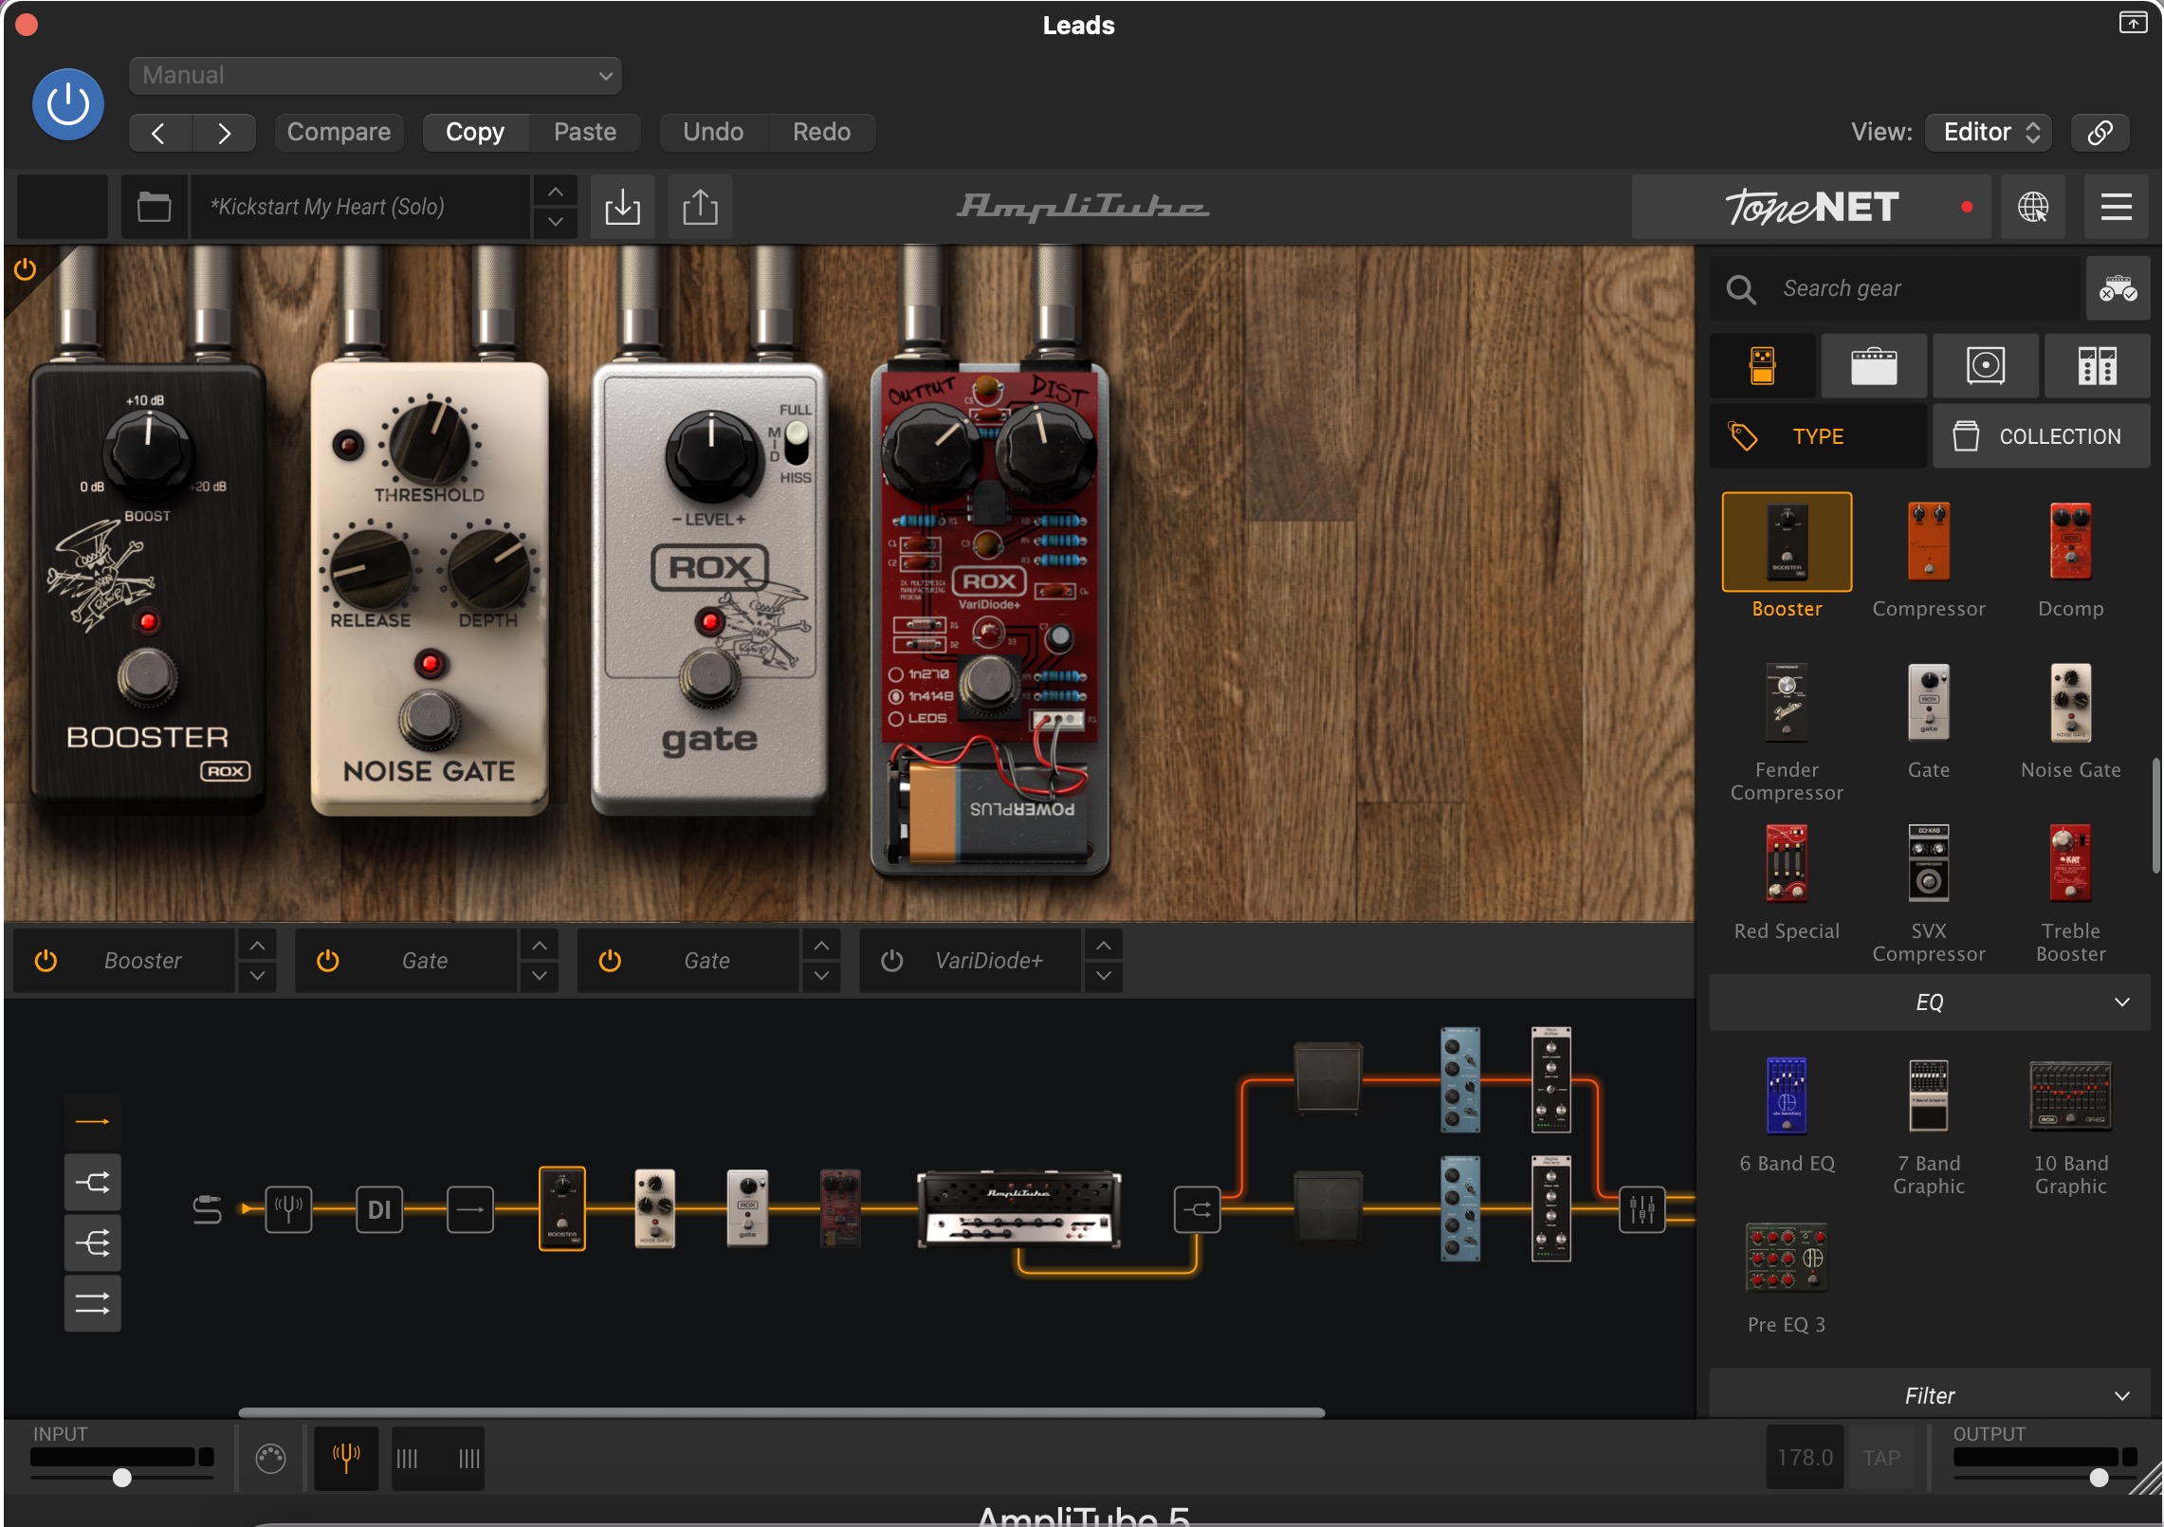Click the preset step-up arrow
The image size is (2164, 1527).
tap(556, 192)
